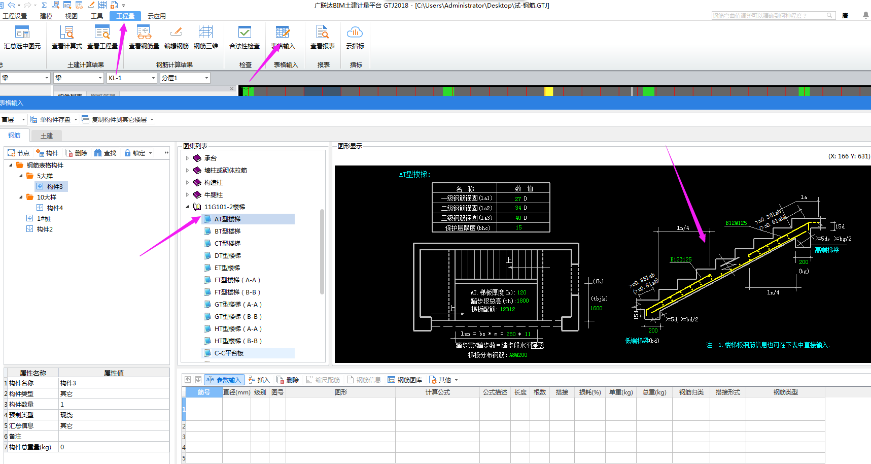This screenshot has height=464, width=871.
Task: Click 插入 in rebar table toolbar
Action: pos(259,380)
